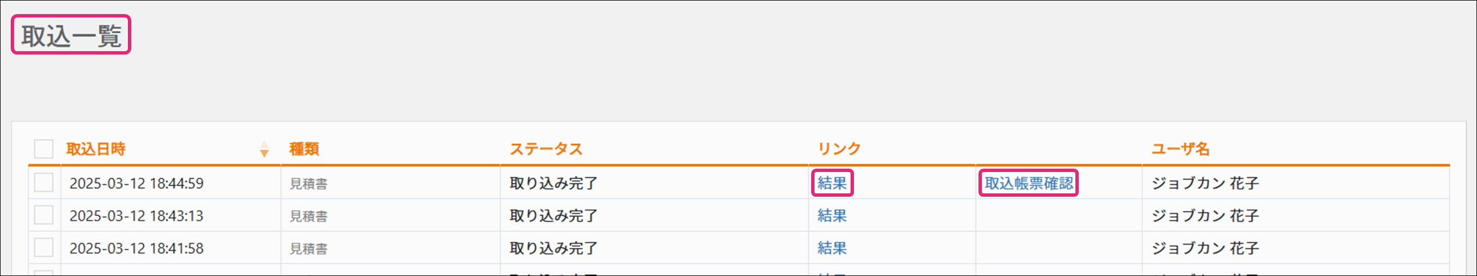The width and height of the screenshot is (1477, 276).
Task: Click 取り込み完了 status in the first row
Action: pyautogui.click(x=553, y=183)
